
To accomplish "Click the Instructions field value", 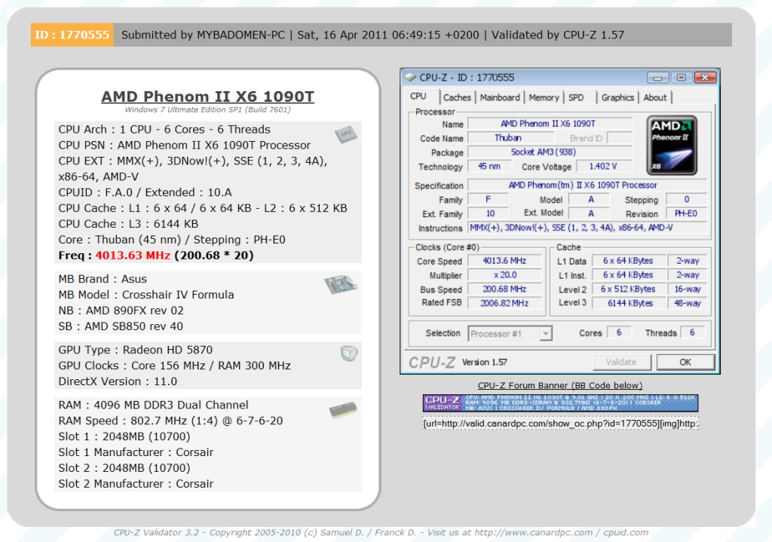I will (587, 228).
